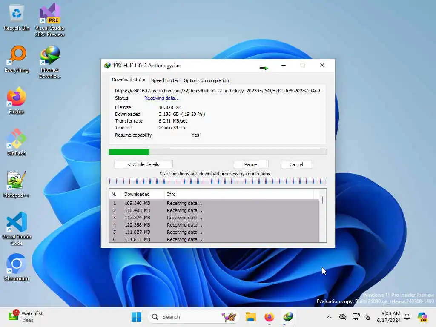Minimize the download window
This screenshot has width=436, height=327.
[284, 65]
